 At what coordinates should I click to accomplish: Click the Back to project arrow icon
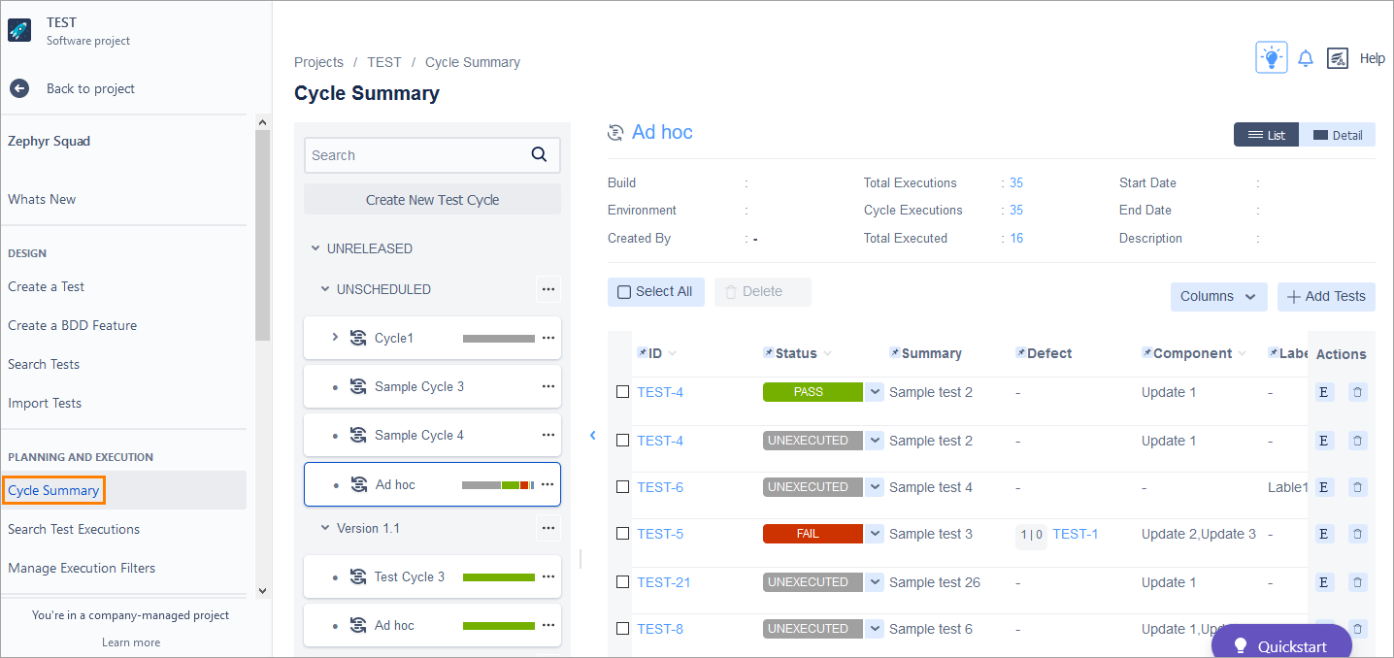coord(19,88)
